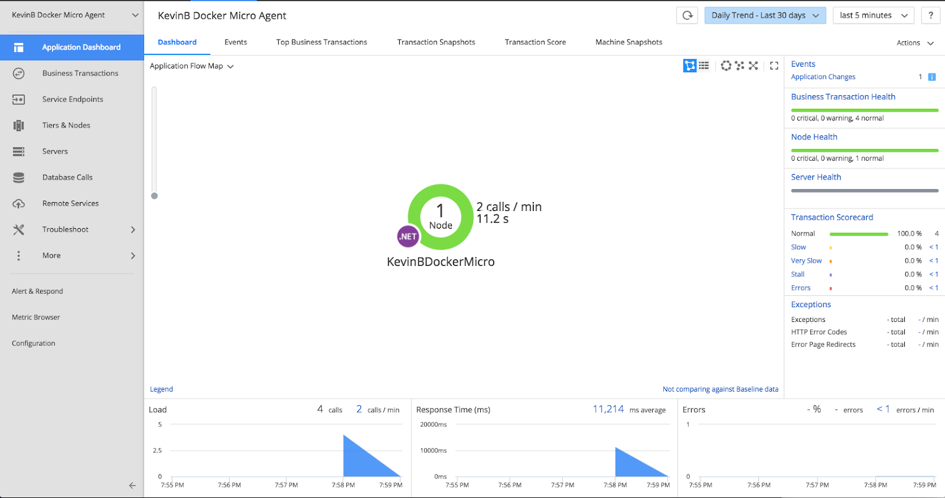Open the Application Flow Map dropdown
Screen dimensions: 945x498
[191, 66]
